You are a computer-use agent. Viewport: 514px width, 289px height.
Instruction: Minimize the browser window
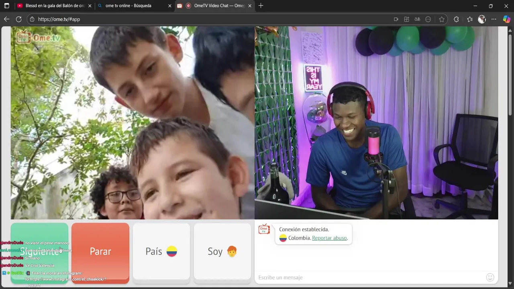475,6
